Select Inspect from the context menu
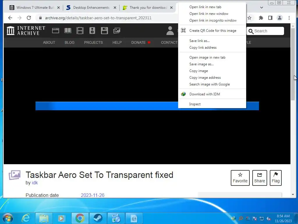This screenshot has width=298, height=224. [212, 104]
